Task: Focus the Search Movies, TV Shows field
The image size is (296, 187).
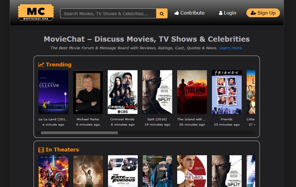Action: (x=108, y=13)
